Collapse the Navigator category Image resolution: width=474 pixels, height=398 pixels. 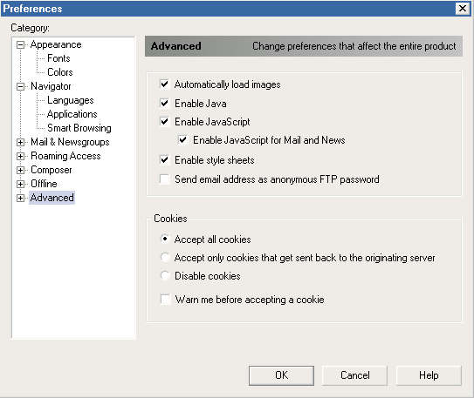pyautogui.click(x=20, y=87)
